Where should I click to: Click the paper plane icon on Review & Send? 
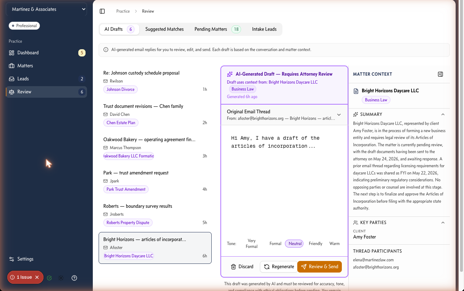point(304,267)
